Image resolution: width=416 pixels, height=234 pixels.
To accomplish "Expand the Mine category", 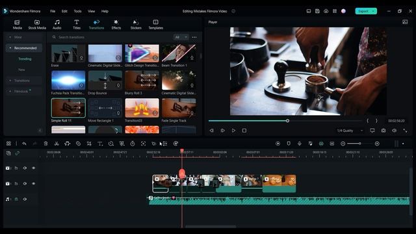I will (x=24, y=37).
